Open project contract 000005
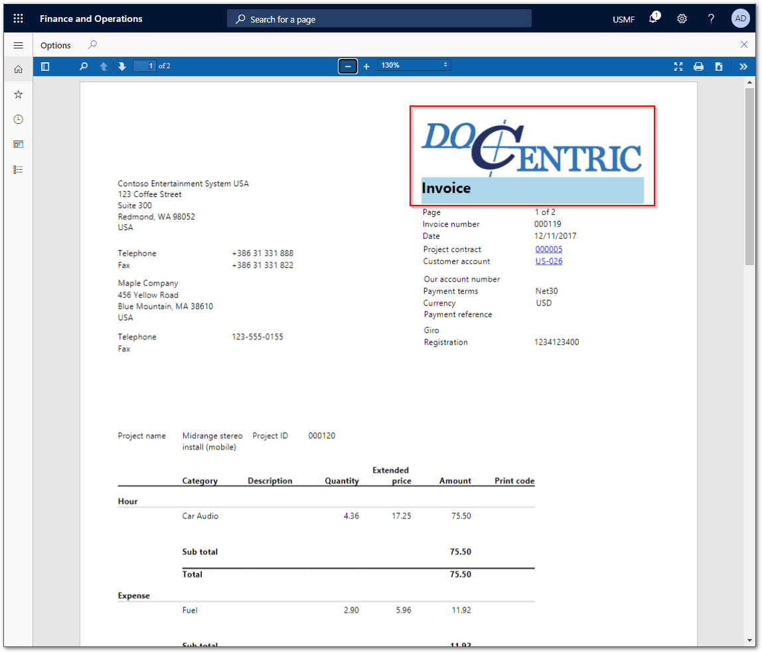Image resolution: width=762 pixels, height=653 pixels. pyautogui.click(x=548, y=249)
